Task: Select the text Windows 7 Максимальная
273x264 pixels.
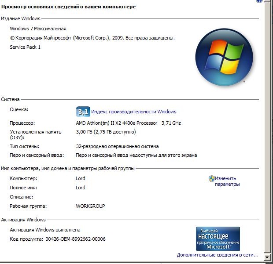Action: pos(38,29)
